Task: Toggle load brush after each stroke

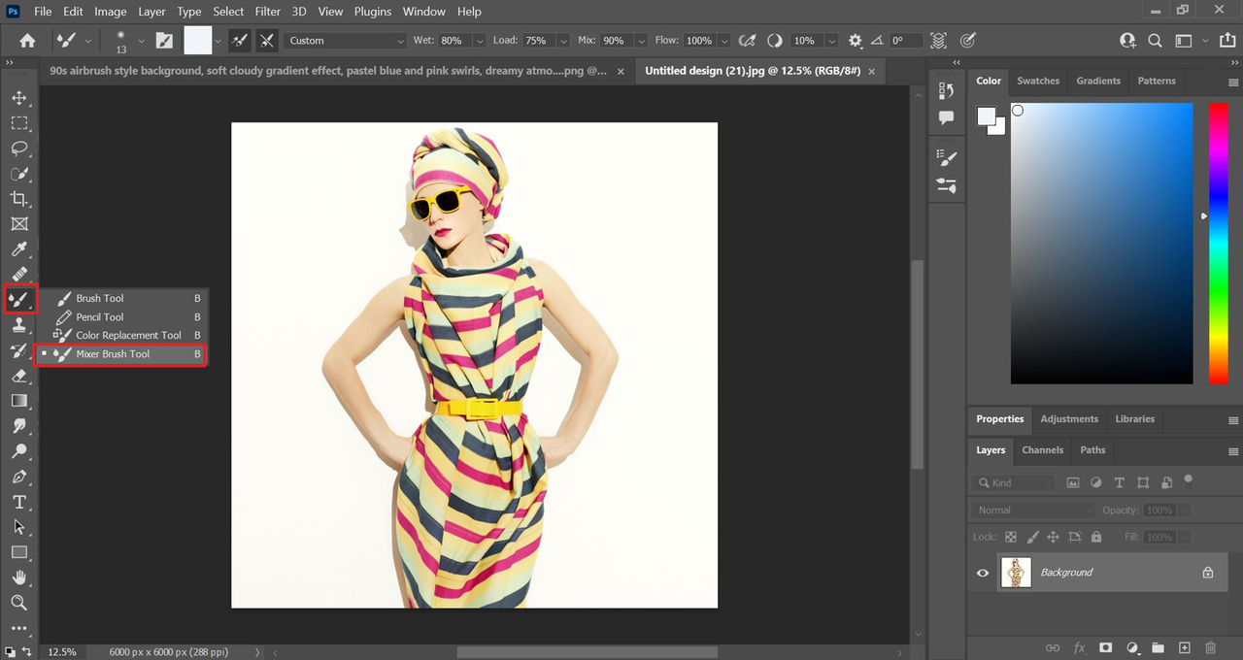Action: pos(239,41)
